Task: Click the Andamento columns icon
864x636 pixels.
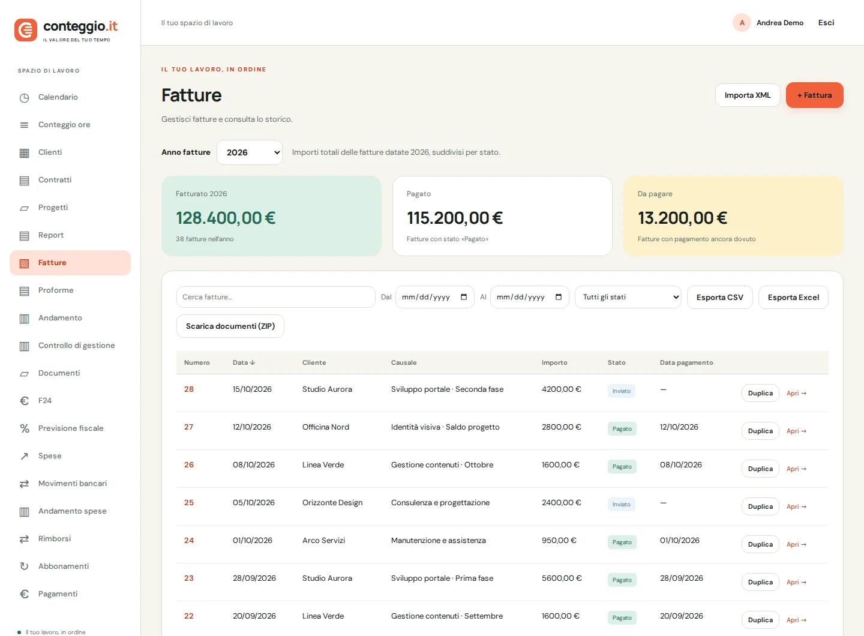Action: coord(24,319)
